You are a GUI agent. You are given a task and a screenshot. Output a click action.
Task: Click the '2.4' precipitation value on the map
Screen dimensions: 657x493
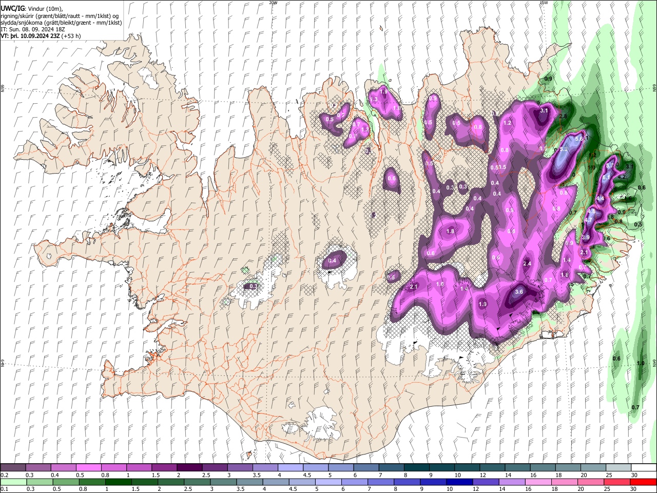(527, 263)
